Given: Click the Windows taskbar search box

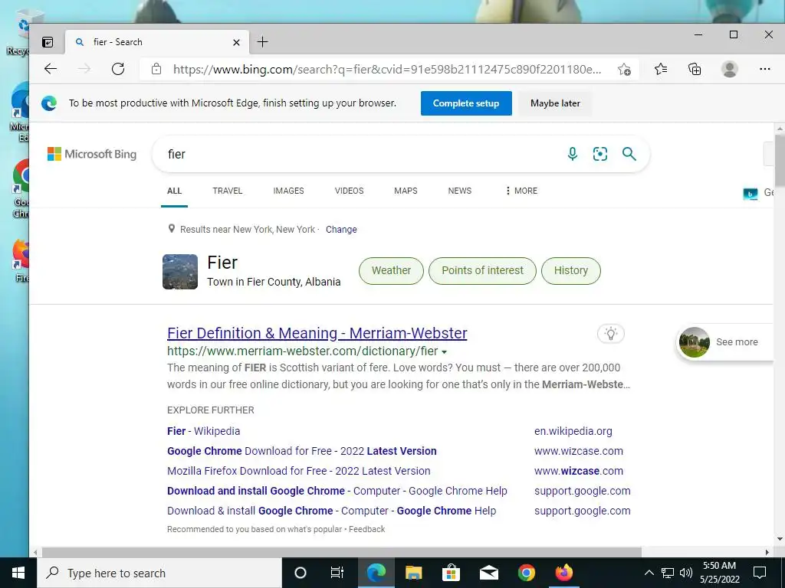Looking at the screenshot, I should 159,573.
